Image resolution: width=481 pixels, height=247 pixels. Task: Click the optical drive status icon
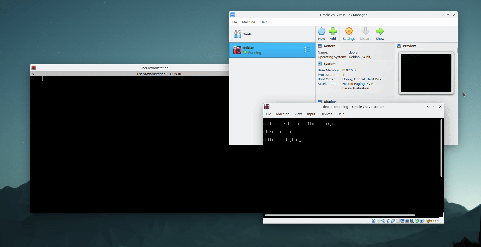[x=378, y=221]
